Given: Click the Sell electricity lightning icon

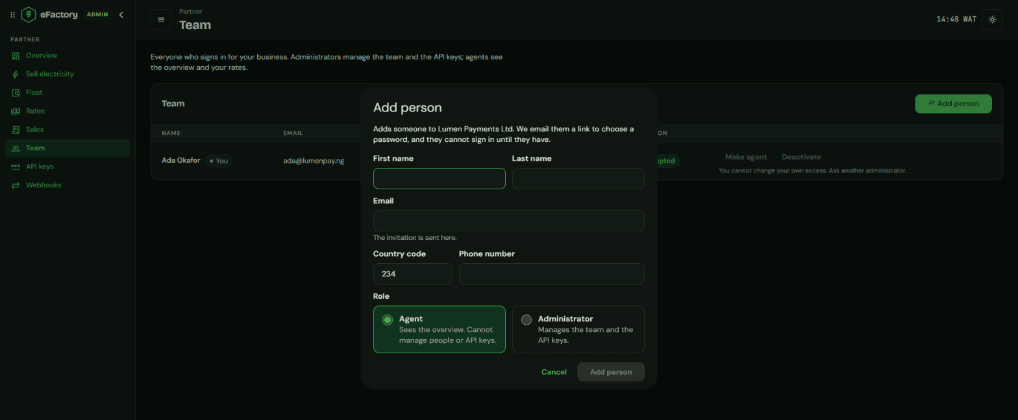Looking at the screenshot, I should pyautogui.click(x=16, y=74).
